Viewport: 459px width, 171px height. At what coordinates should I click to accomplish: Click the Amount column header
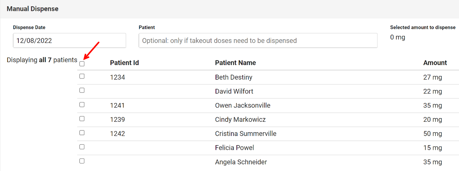point(435,63)
